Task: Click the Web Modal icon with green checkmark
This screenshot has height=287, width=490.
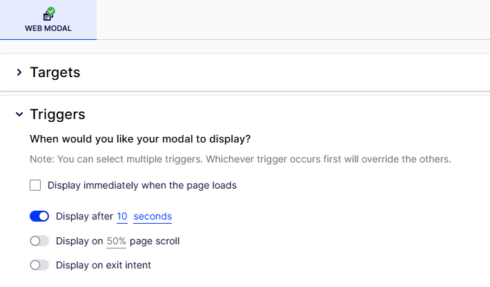Action: (x=49, y=14)
